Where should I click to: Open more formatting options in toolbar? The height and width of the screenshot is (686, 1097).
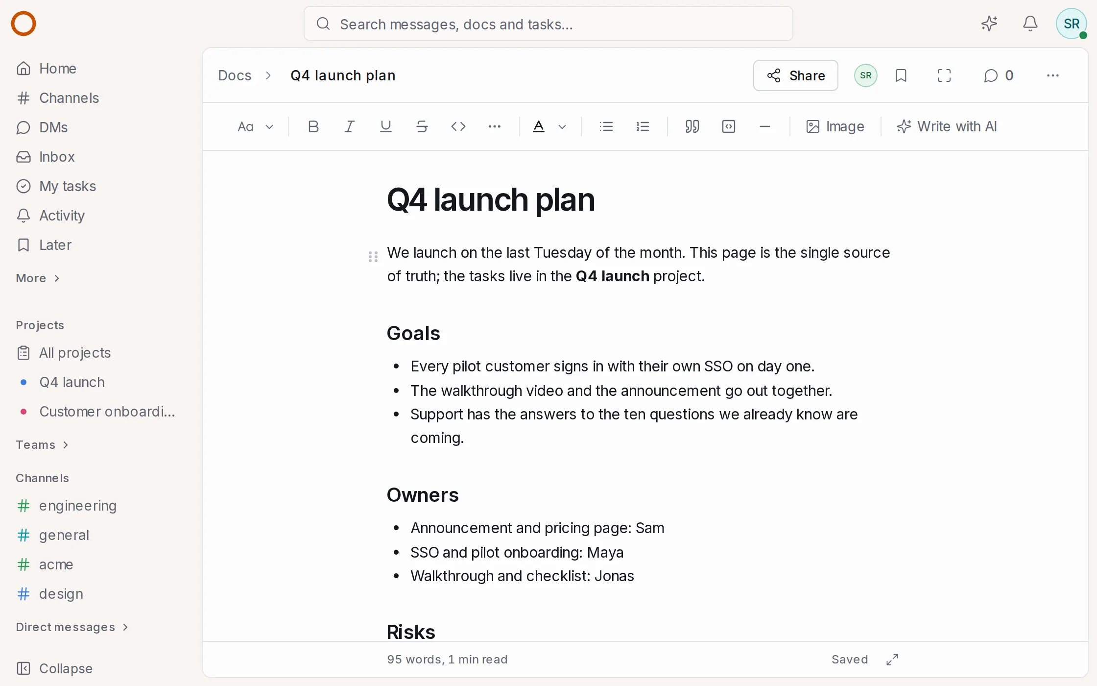[x=495, y=126]
